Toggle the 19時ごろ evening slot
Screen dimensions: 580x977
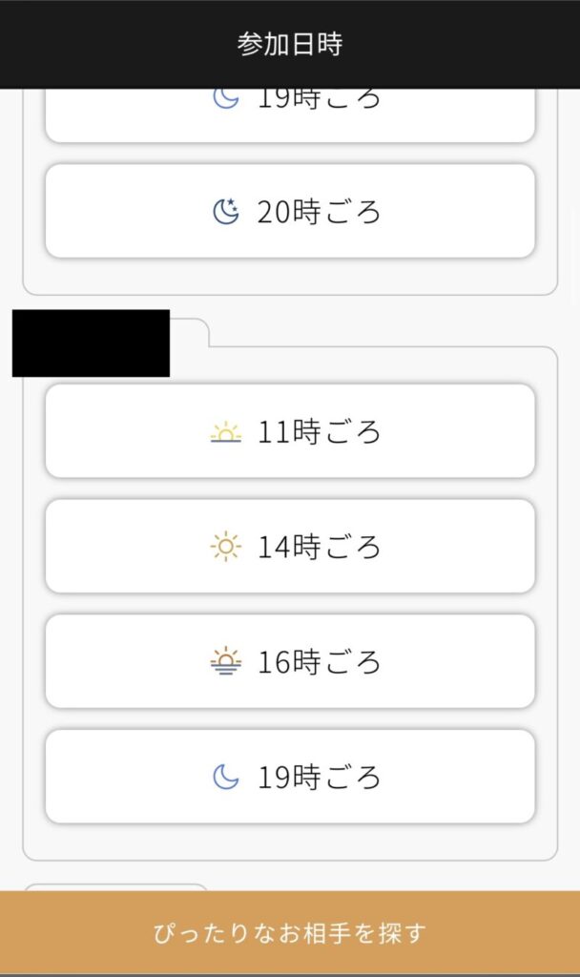click(x=290, y=777)
